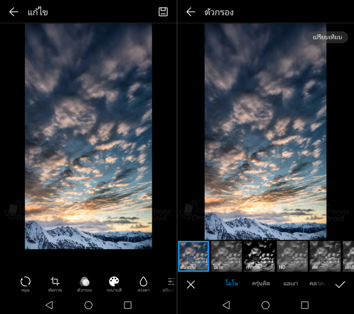Open the crop tool
The width and height of the screenshot is (354, 314).
point(55,282)
